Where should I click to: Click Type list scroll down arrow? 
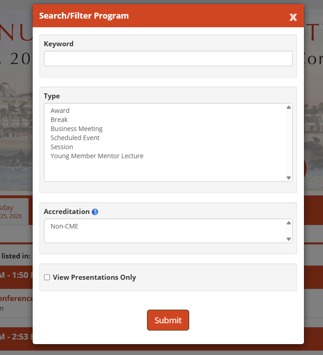(x=289, y=178)
